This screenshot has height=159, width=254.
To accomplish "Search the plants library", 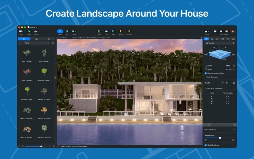I will pyautogui.click(x=53, y=43).
